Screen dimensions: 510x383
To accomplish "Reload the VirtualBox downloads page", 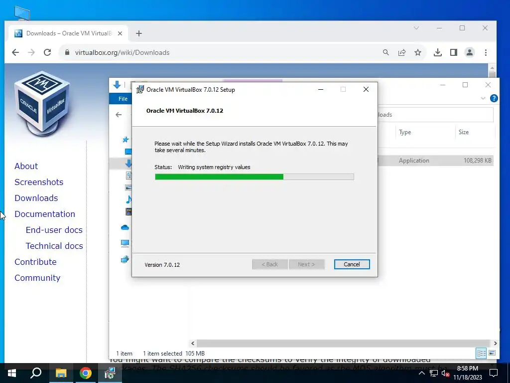I will tap(47, 52).
